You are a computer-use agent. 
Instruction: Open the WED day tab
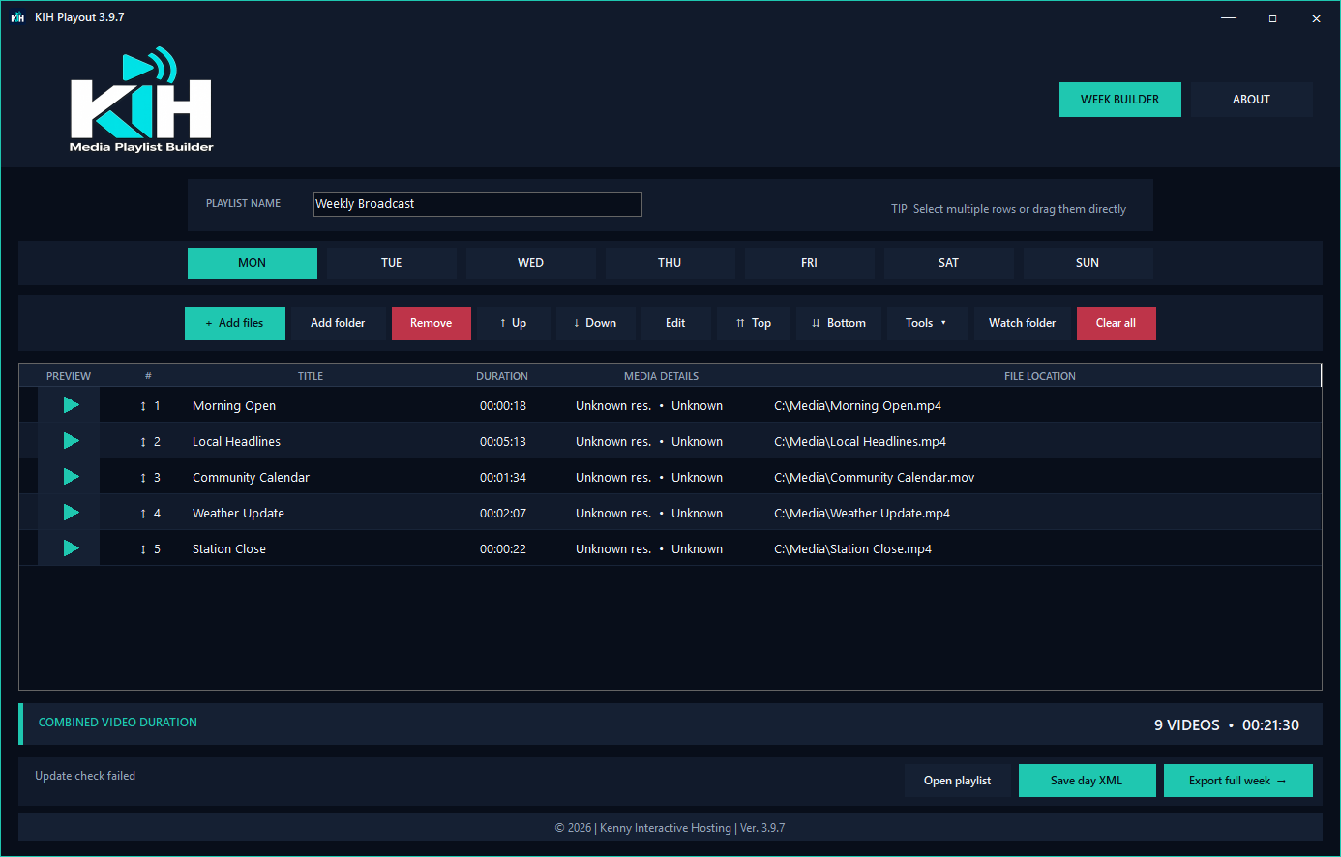click(531, 263)
